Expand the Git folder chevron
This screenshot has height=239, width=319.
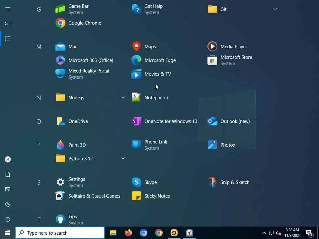point(275,9)
